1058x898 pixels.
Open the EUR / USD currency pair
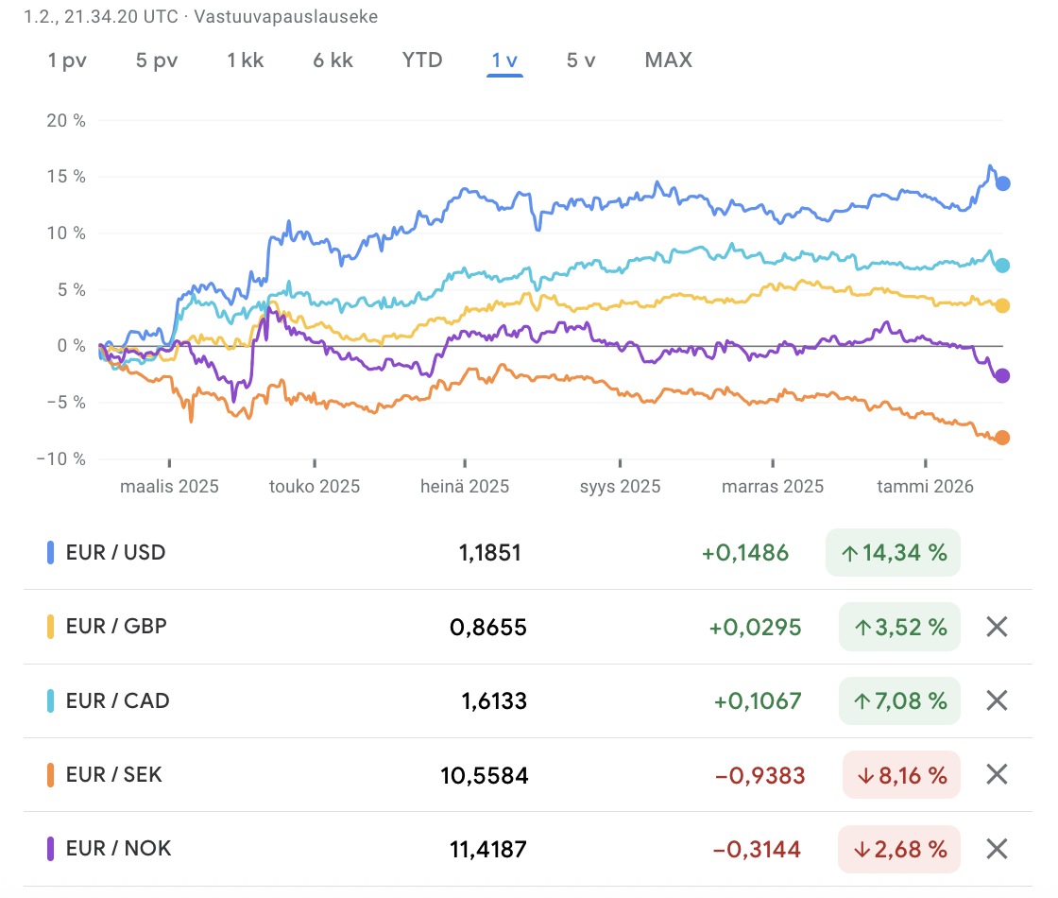click(x=115, y=553)
